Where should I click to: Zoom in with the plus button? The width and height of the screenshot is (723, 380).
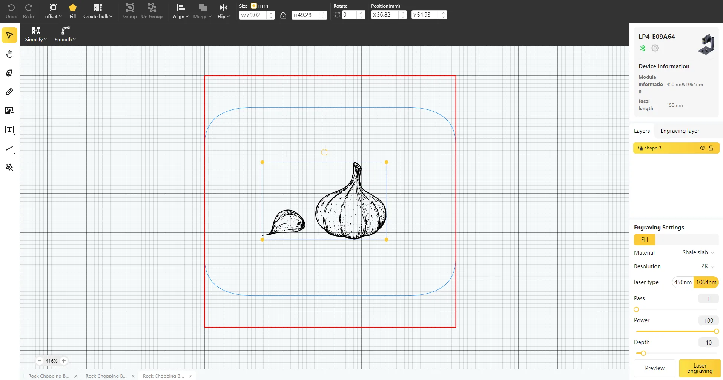click(64, 361)
